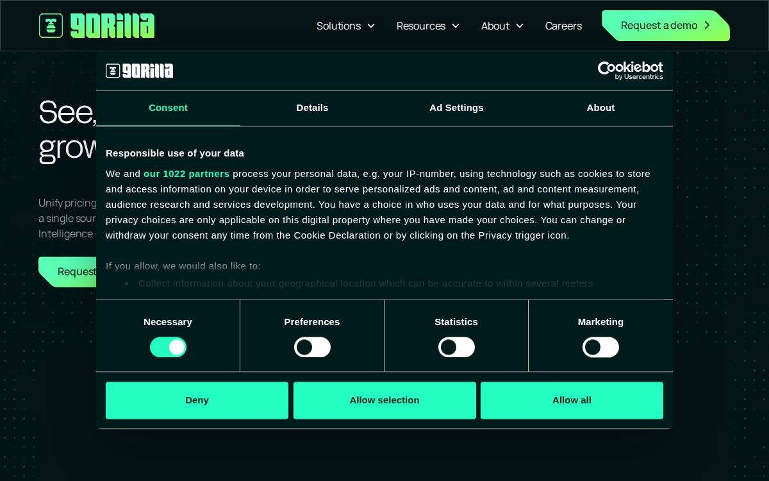Screen dimensions: 769x481
Task: Expand the Resources menu chevron
Action: [456, 26]
